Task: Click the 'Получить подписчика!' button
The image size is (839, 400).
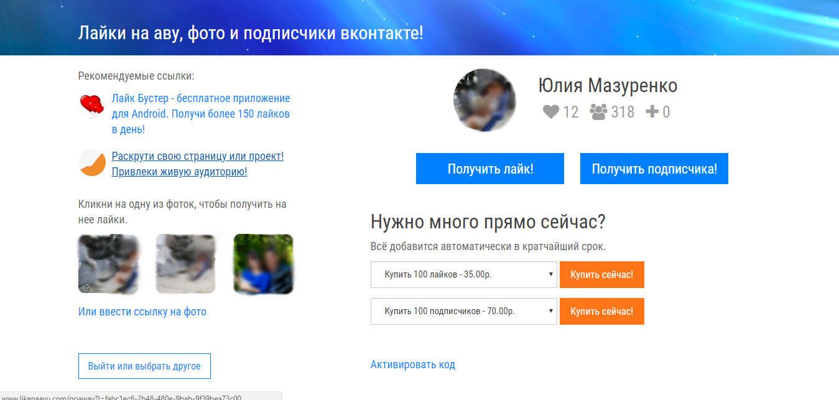Action: (654, 168)
